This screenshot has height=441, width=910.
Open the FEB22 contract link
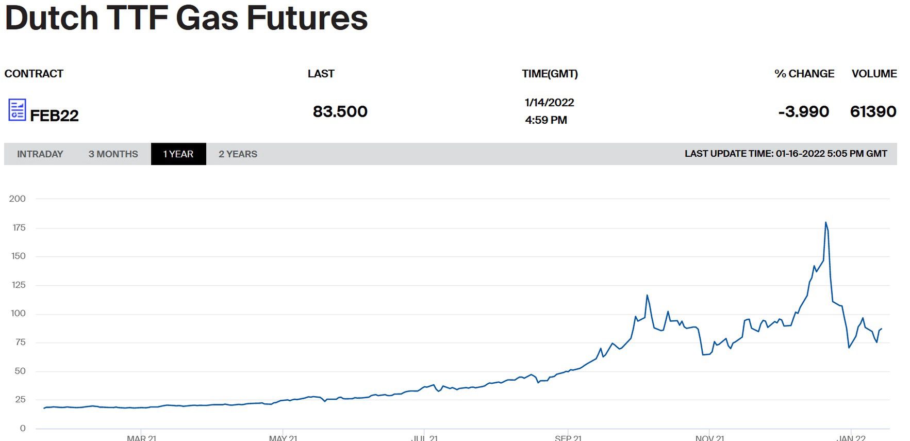pos(54,116)
